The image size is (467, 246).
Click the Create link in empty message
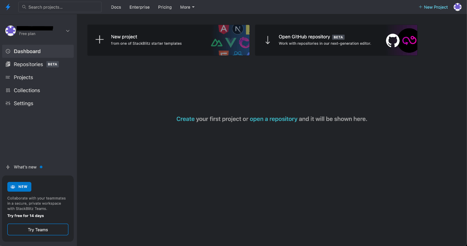pyautogui.click(x=185, y=119)
